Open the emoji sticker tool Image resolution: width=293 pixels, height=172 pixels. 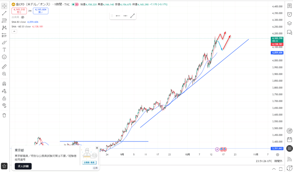coord(4,57)
